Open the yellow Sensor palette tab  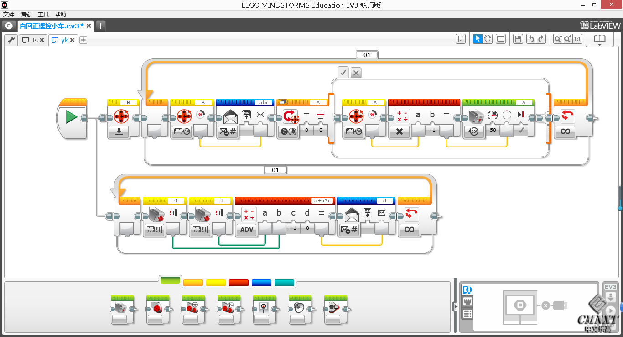(216, 283)
